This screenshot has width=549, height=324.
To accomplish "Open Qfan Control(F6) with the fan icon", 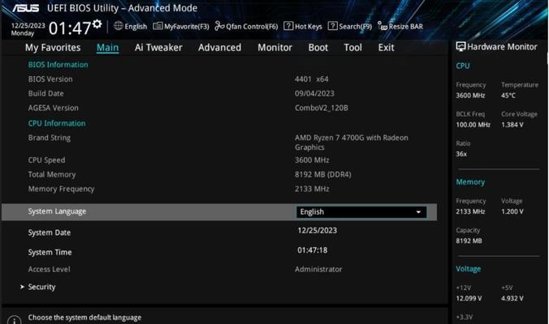I will pyautogui.click(x=246, y=26).
